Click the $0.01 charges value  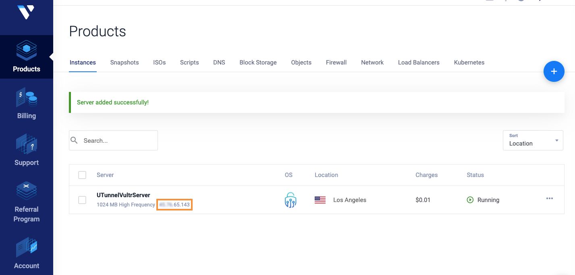point(423,200)
